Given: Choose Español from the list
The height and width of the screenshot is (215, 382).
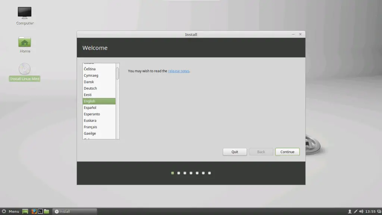Looking at the screenshot, I should (x=99, y=107).
